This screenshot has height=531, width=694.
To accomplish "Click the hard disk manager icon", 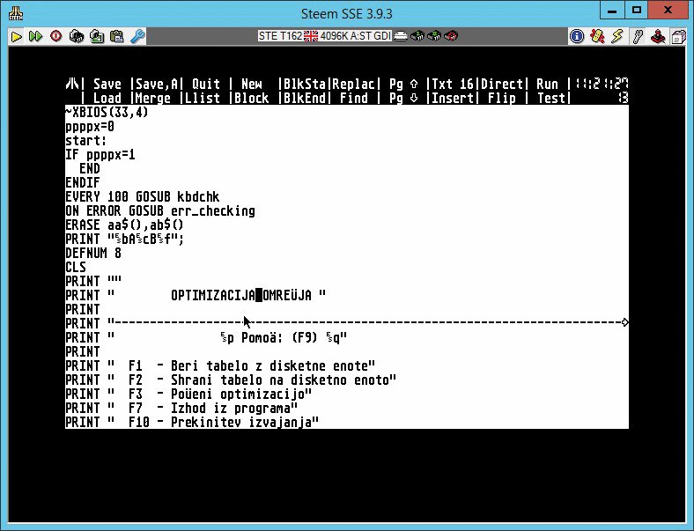I will tap(401, 36).
